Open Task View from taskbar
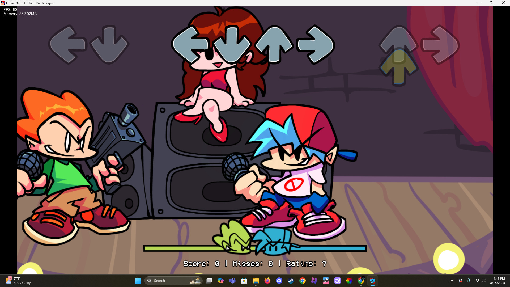510x287 pixels. coord(209,281)
